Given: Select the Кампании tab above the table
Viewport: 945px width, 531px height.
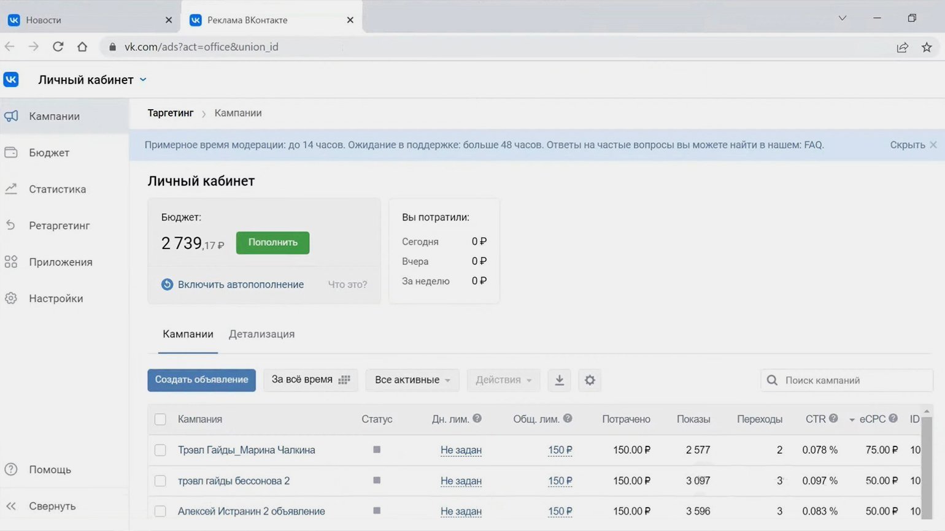Looking at the screenshot, I should pos(188,334).
